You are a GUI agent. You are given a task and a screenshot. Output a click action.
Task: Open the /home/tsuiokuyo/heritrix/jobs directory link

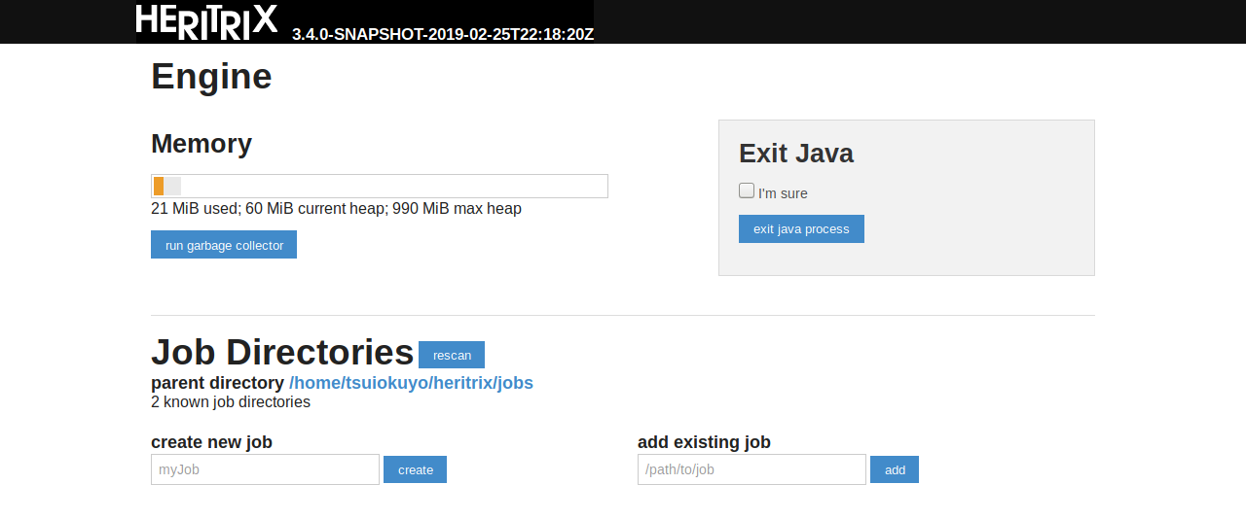(411, 383)
